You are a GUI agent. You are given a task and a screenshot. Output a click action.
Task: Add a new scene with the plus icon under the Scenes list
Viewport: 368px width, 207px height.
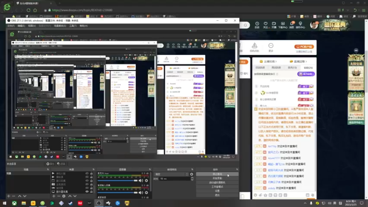tap(9, 196)
